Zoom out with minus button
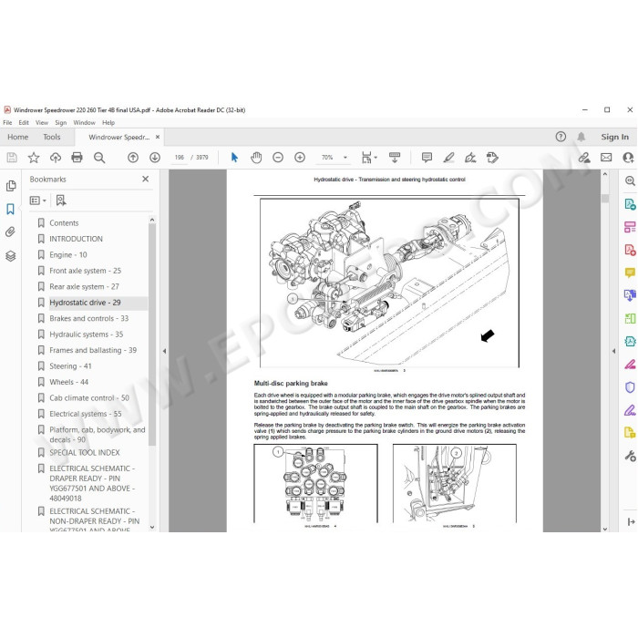This screenshot has width=638, height=638. click(x=278, y=158)
